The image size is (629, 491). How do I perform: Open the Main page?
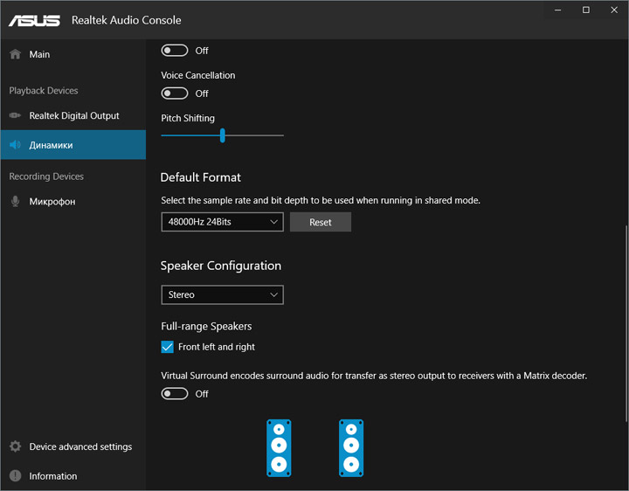(39, 54)
